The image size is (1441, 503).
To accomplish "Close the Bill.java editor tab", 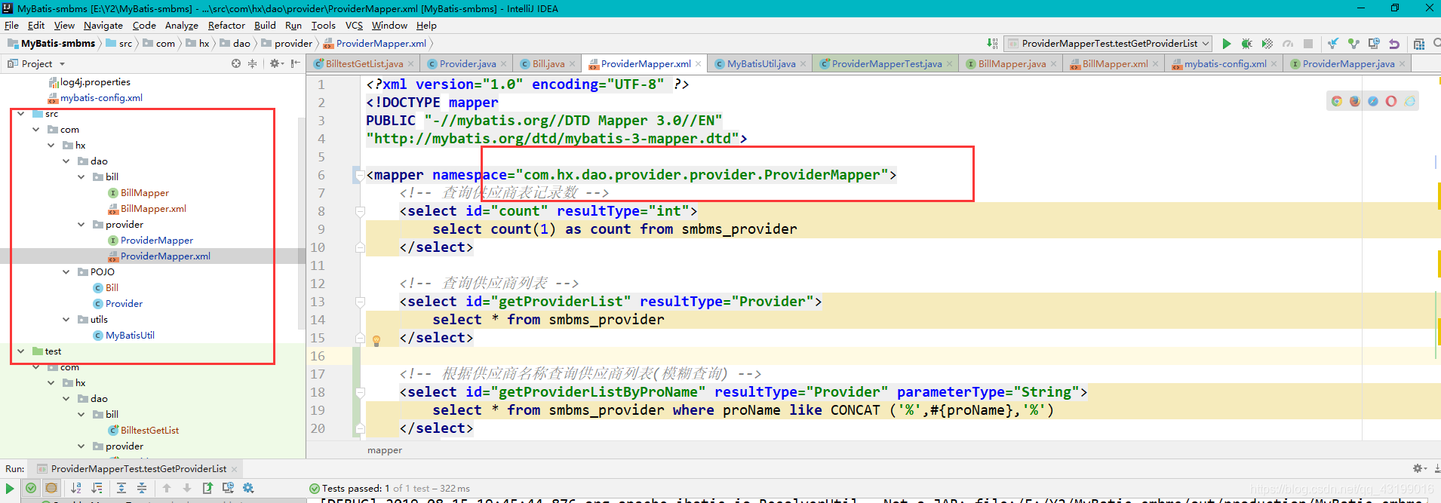I will (573, 64).
